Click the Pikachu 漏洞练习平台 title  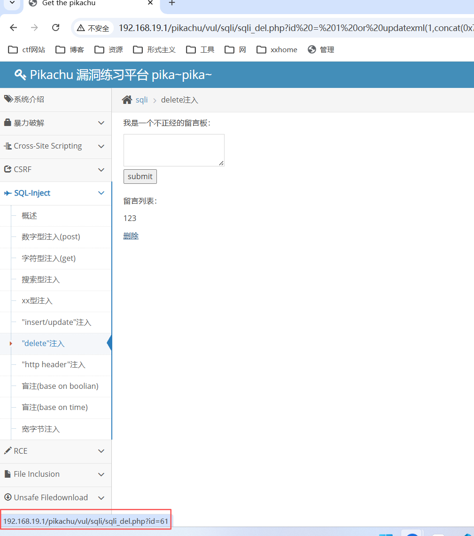(121, 75)
